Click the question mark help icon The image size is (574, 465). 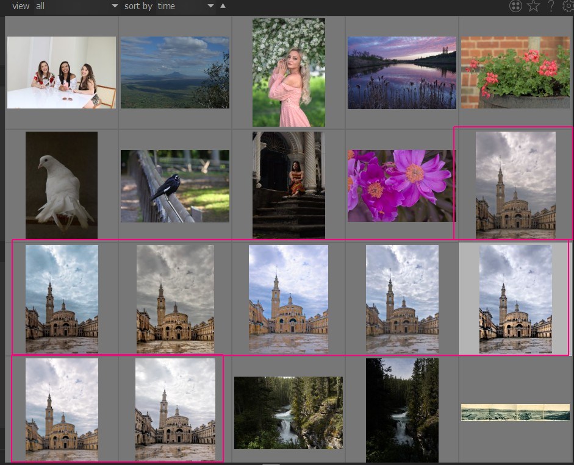[x=551, y=6]
